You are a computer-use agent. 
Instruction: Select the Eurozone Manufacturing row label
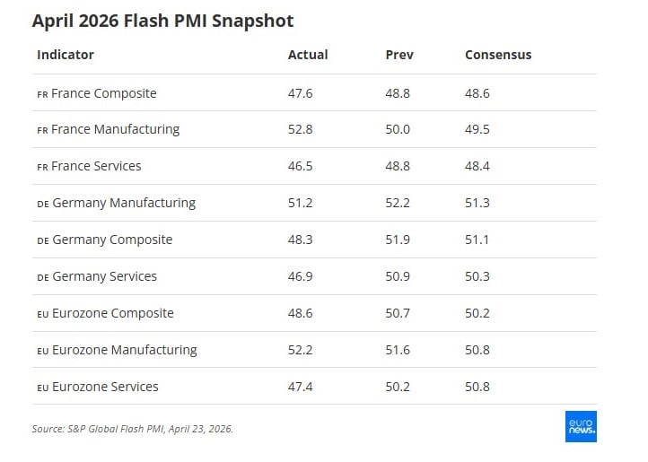[124, 350]
